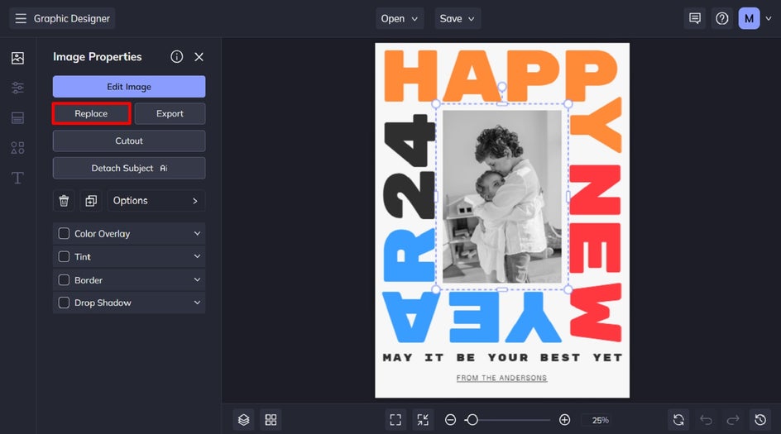The width and height of the screenshot is (781, 434).
Task: Toggle the Drop Shadow checkbox
Action: (x=64, y=303)
